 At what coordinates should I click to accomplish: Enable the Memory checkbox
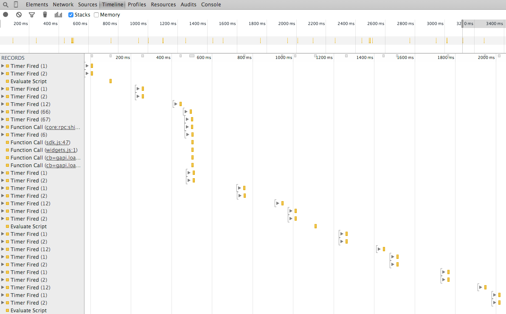(x=96, y=15)
